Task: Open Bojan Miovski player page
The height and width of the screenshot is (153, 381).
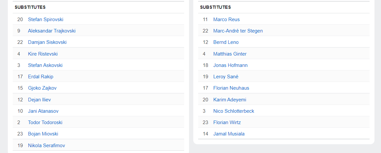Action: [x=43, y=134]
